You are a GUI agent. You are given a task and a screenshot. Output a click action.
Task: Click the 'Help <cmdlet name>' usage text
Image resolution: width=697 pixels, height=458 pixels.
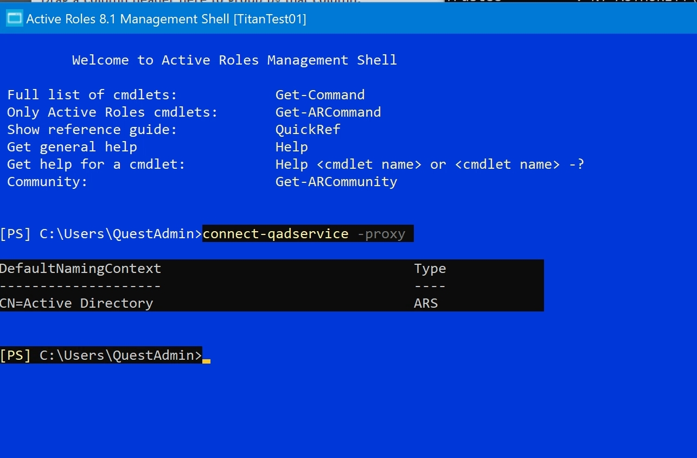click(x=348, y=164)
